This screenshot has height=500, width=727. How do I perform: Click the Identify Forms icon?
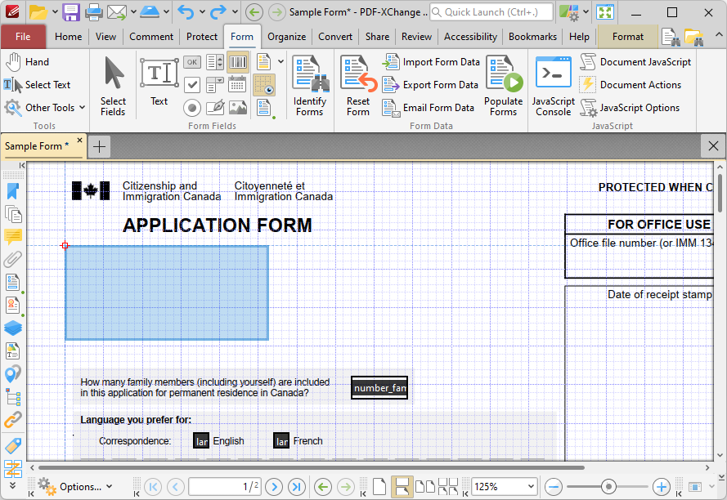[x=310, y=86]
